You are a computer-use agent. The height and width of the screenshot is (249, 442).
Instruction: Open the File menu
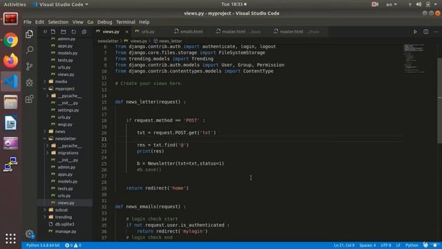pos(28,22)
